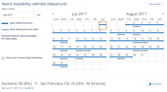
Task: Pick July 19 on the calendar
Action: click(x=79, y=50)
